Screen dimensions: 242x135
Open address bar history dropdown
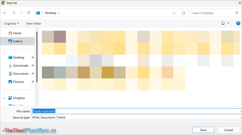[x=174, y=13]
